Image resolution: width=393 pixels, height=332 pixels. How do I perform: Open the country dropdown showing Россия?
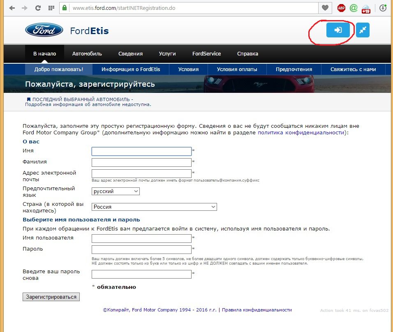tap(154, 207)
